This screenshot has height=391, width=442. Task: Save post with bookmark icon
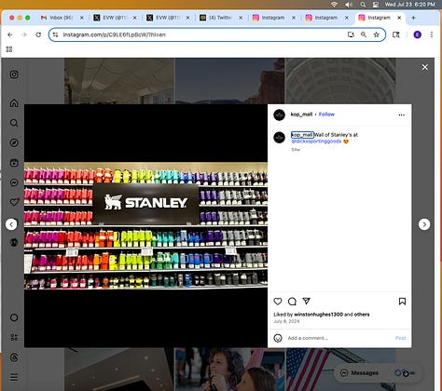(402, 302)
